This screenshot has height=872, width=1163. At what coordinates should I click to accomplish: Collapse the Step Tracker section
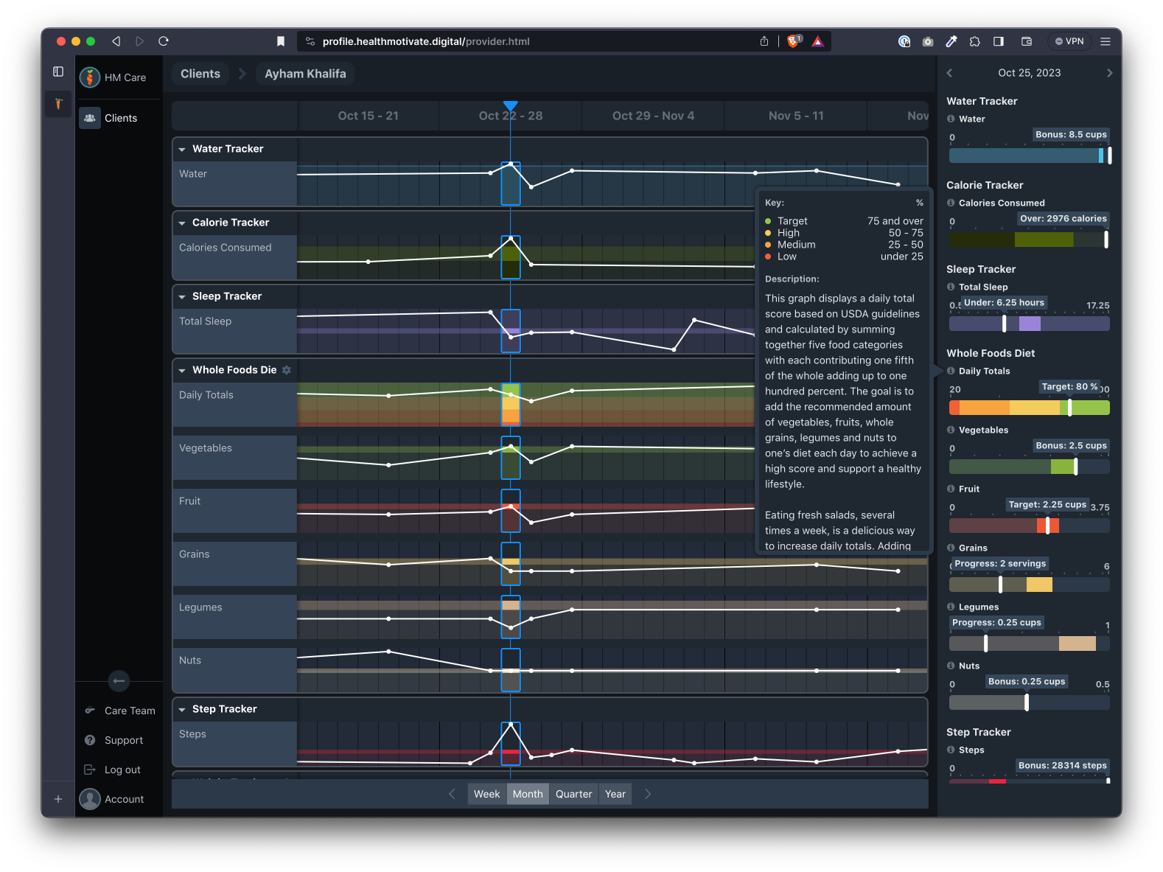[x=182, y=709]
